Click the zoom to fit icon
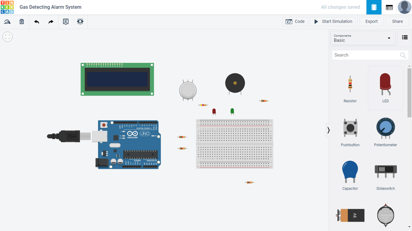This screenshot has height=231, width=412. pos(7,36)
